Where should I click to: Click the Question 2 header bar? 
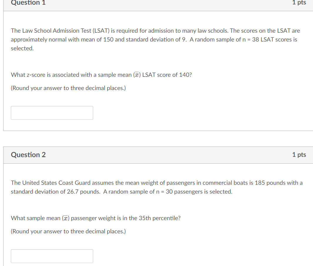coord(156,155)
